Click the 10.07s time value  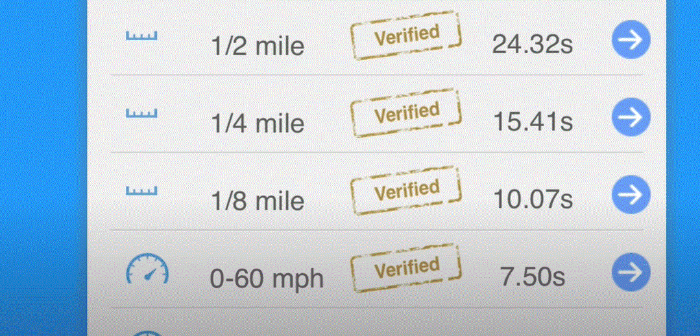point(533,199)
